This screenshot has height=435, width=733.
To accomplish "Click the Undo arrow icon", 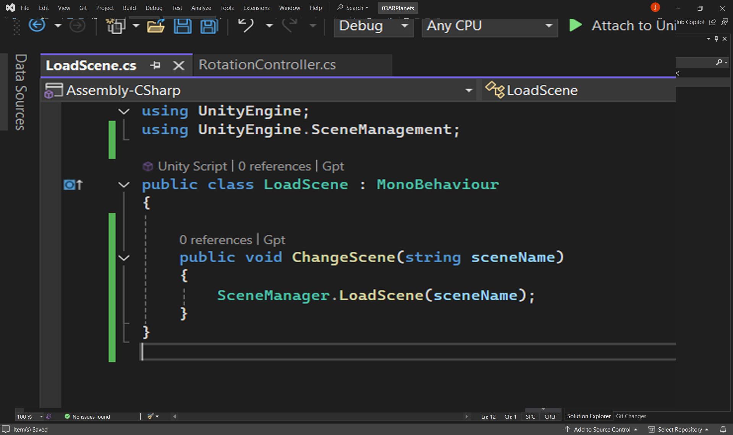I will [246, 26].
